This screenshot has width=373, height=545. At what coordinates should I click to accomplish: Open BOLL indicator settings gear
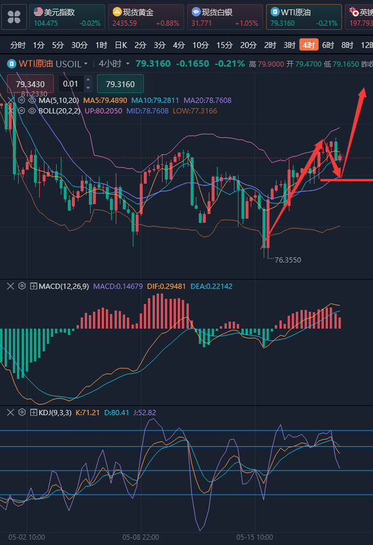[x=22, y=111]
